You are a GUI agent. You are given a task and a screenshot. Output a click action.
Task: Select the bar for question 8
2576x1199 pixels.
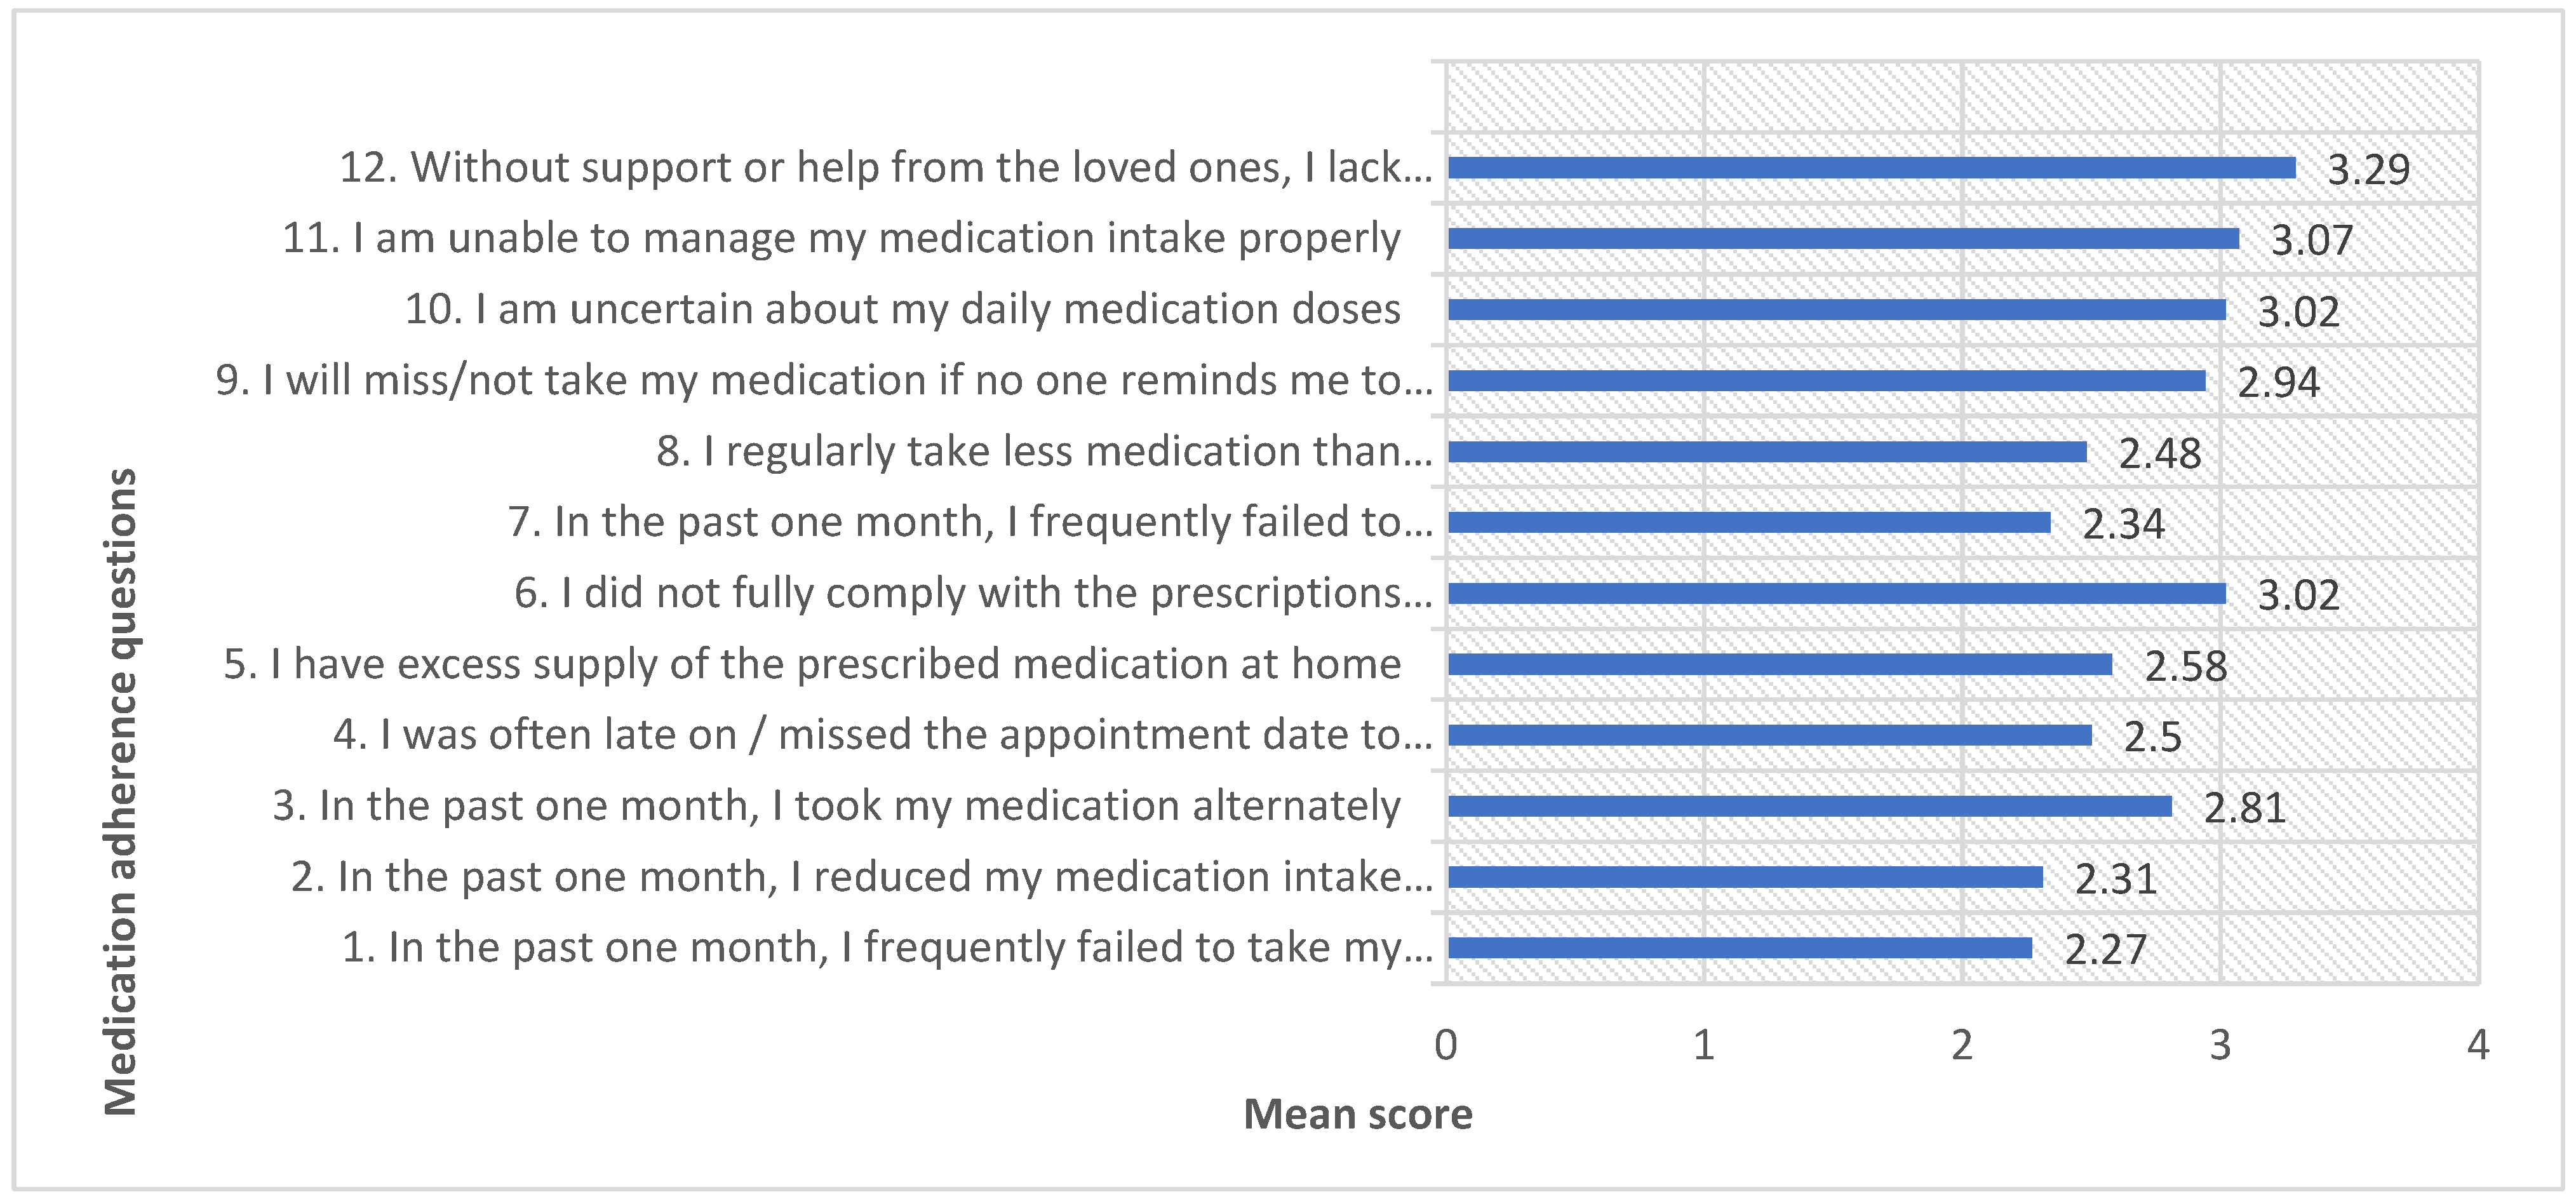[1766, 452]
